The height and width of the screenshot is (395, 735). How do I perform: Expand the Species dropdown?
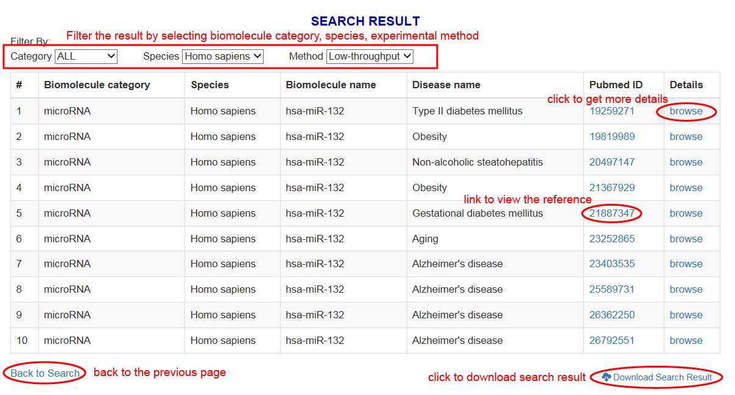click(222, 56)
